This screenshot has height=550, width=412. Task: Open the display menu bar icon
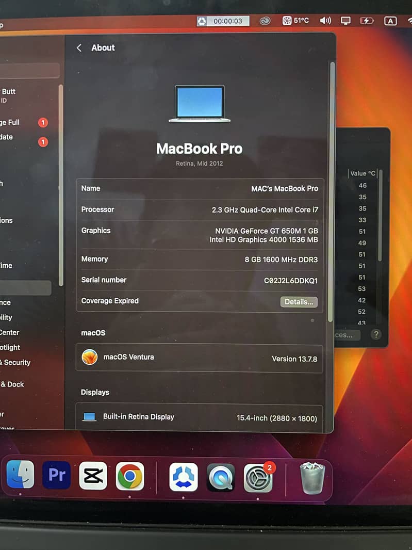pos(345,21)
